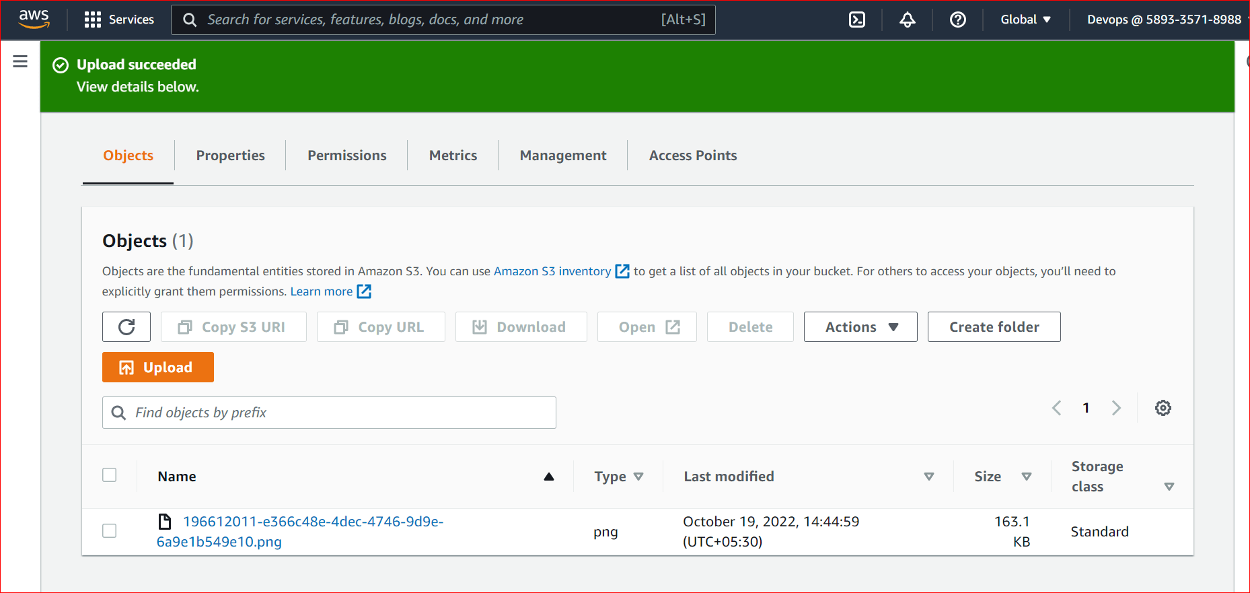Image resolution: width=1250 pixels, height=593 pixels.
Task: Switch to the Properties tab
Action: [x=231, y=155]
